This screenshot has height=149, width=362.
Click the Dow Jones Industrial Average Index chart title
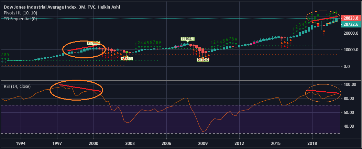click(x=62, y=7)
